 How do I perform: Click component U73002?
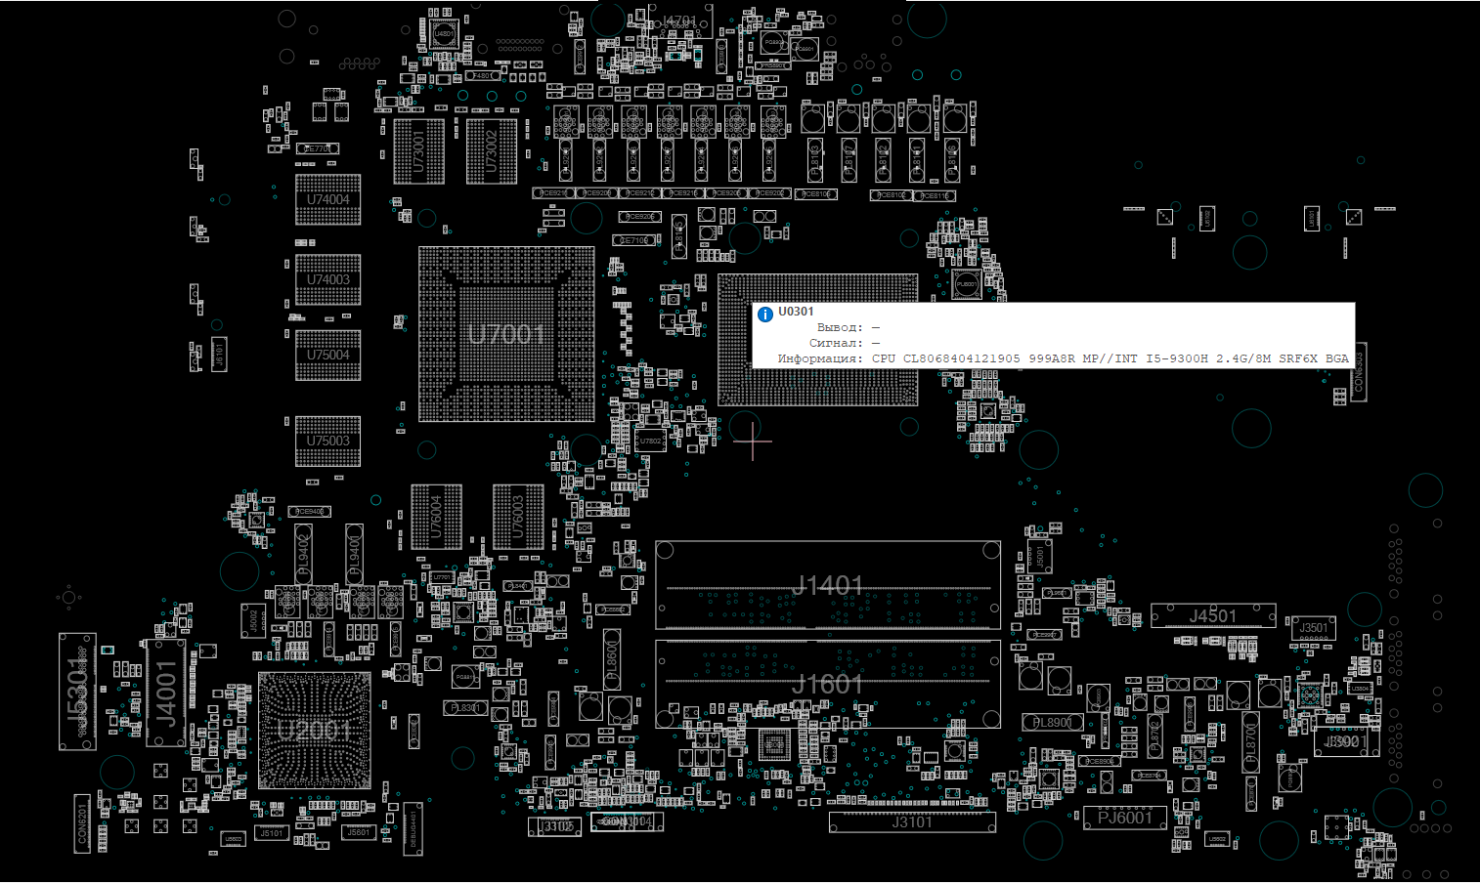(x=492, y=151)
